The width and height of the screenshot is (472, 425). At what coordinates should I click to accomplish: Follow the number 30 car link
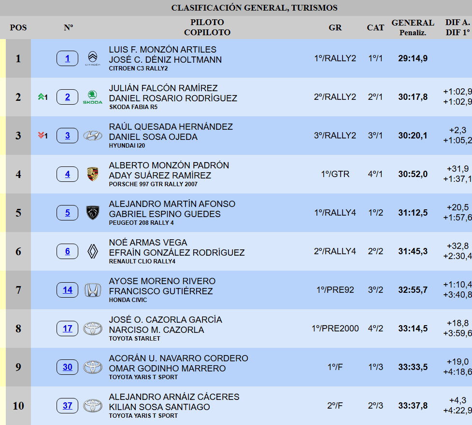(x=68, y=367)
